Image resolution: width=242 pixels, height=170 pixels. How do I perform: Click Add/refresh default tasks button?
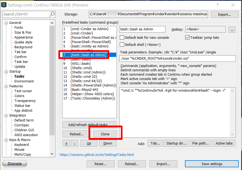89,125
